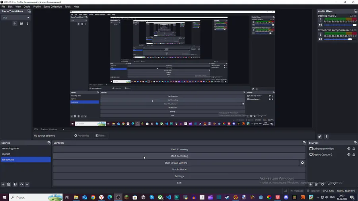
Task: Open Steam from the taskbar
Action: coord(227,197)
